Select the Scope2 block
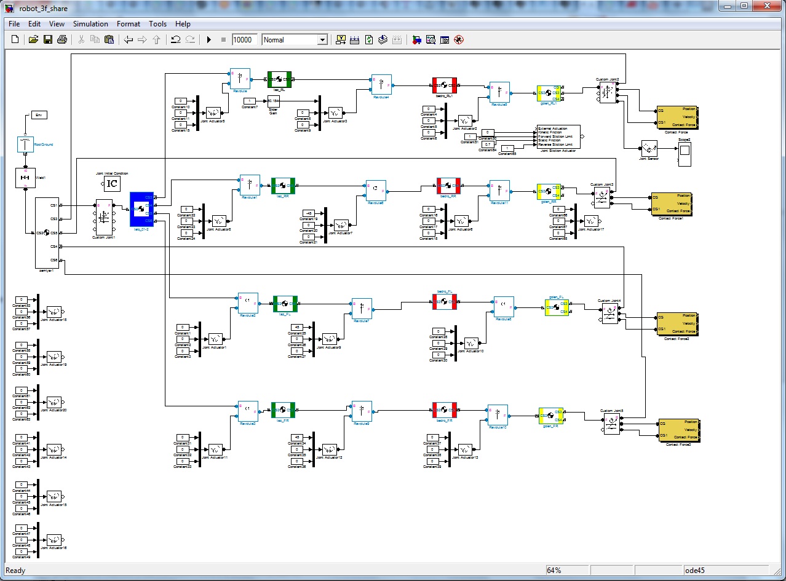This screenshot has width=786, height=581. click(x=684, y=154)
